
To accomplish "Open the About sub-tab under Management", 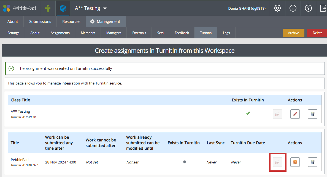I will pyautogui.click(x=35, y=33).
